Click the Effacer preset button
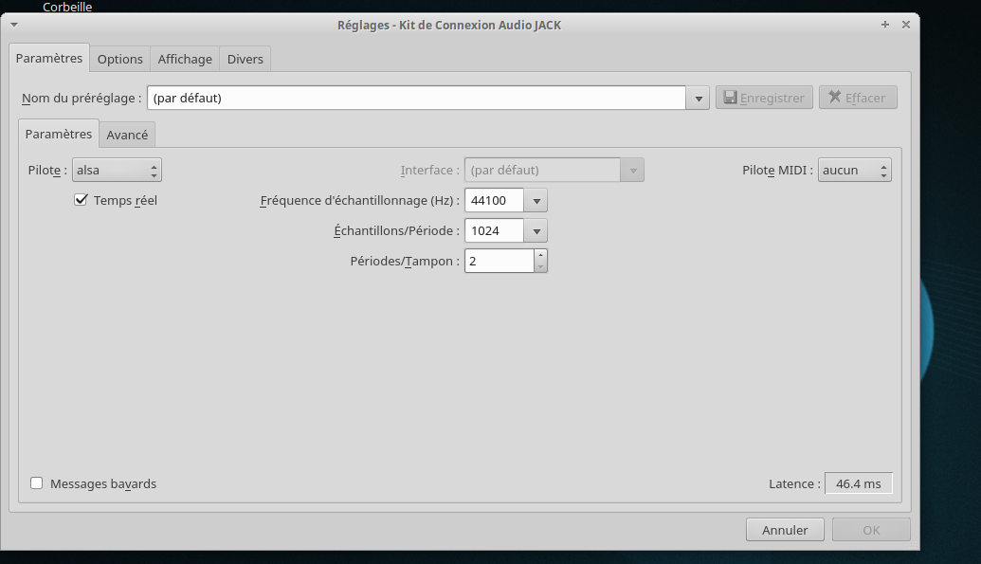This screenshot has height=564, width=981. pyautogui.click(x=858, y=98)
